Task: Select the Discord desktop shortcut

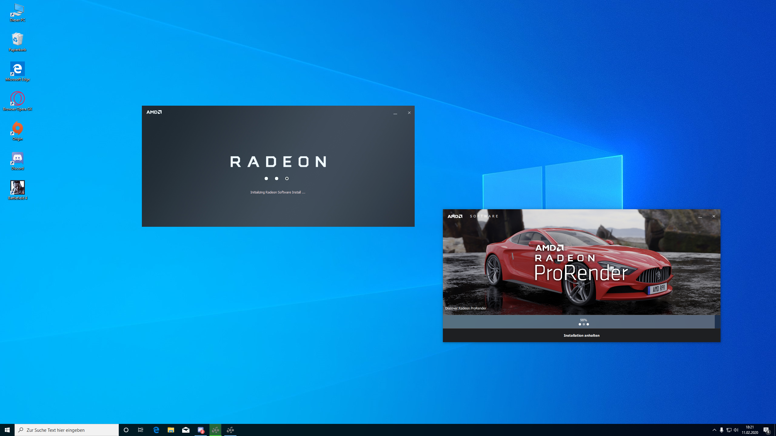Action: [17, 161]
